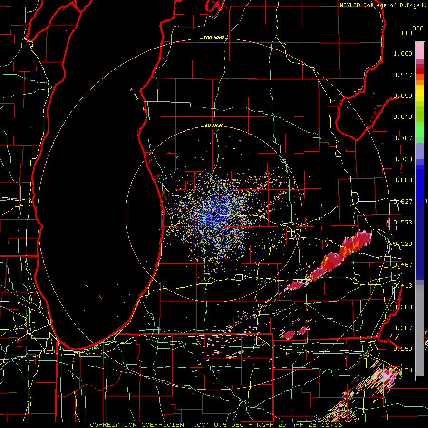
Task: Click the 0.840 scale value
Action: 403,117
